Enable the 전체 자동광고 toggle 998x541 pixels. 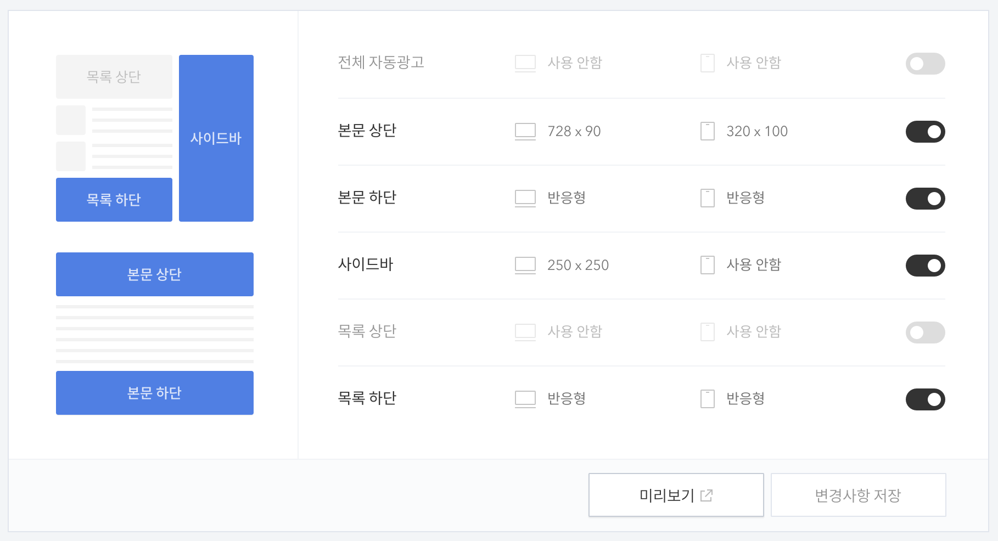coord(925,64)
